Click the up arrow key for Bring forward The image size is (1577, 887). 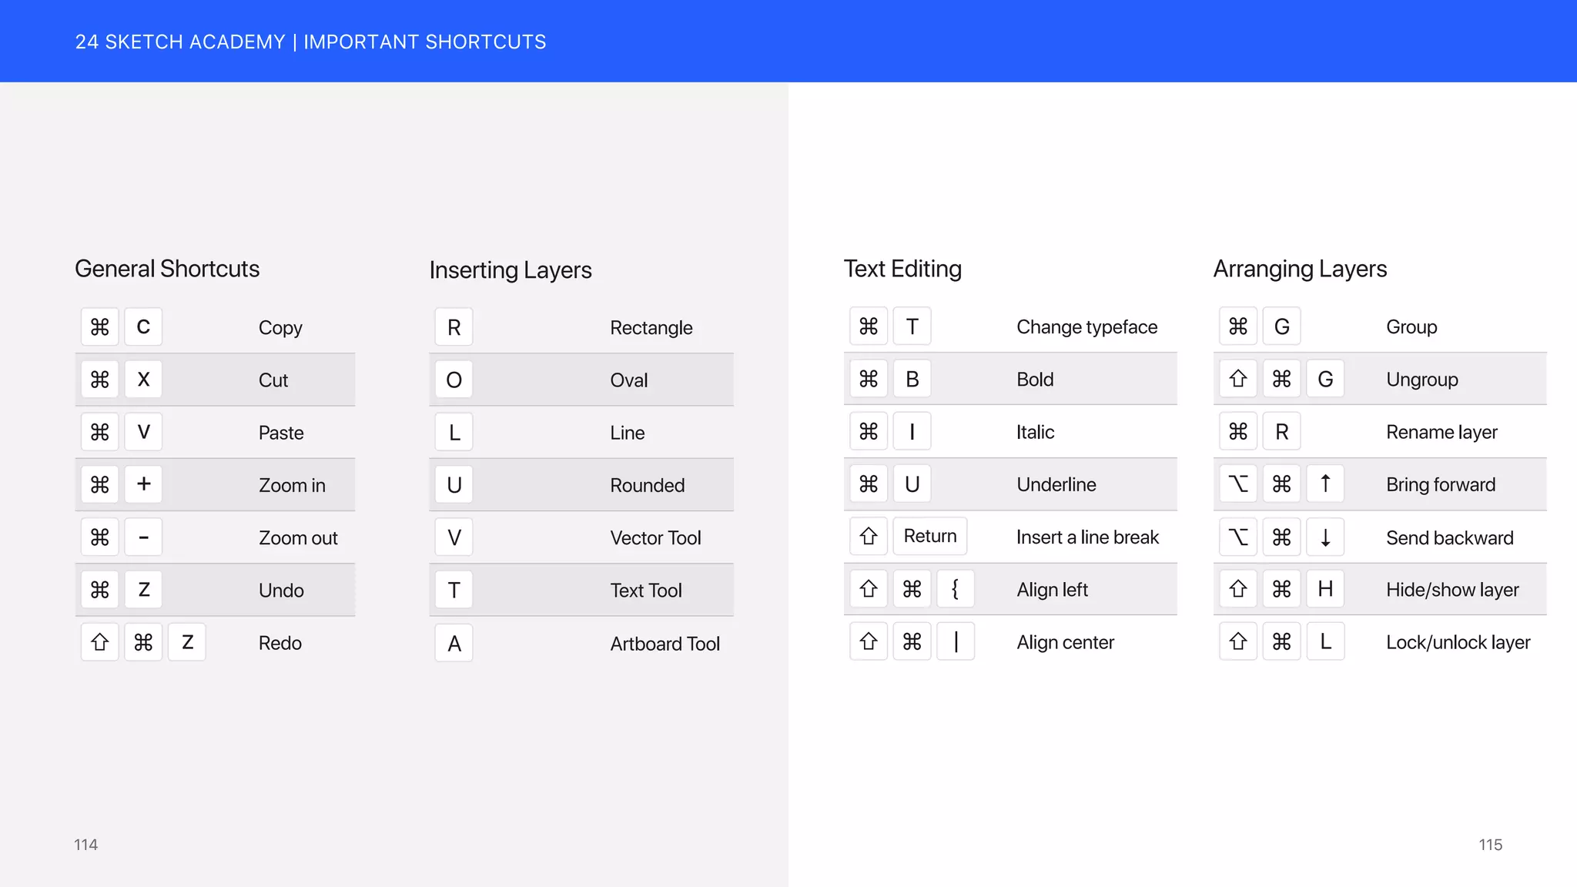(1325, 484)
